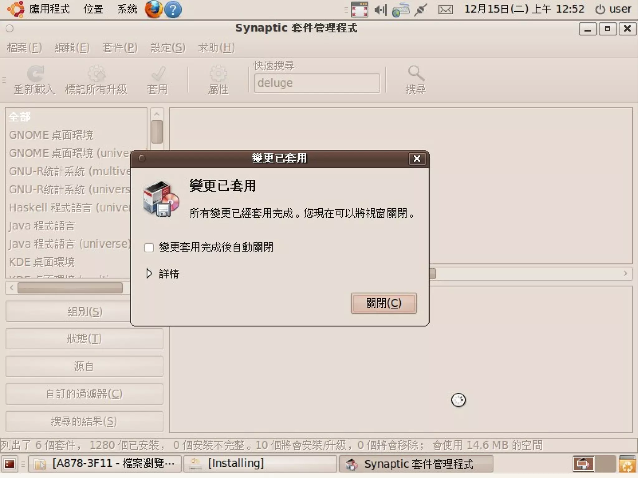Click the 重新載入 reload toolbar icon

coord(35,80)
